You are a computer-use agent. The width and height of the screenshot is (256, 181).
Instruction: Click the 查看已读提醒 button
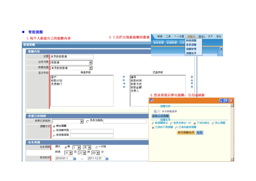161,116
